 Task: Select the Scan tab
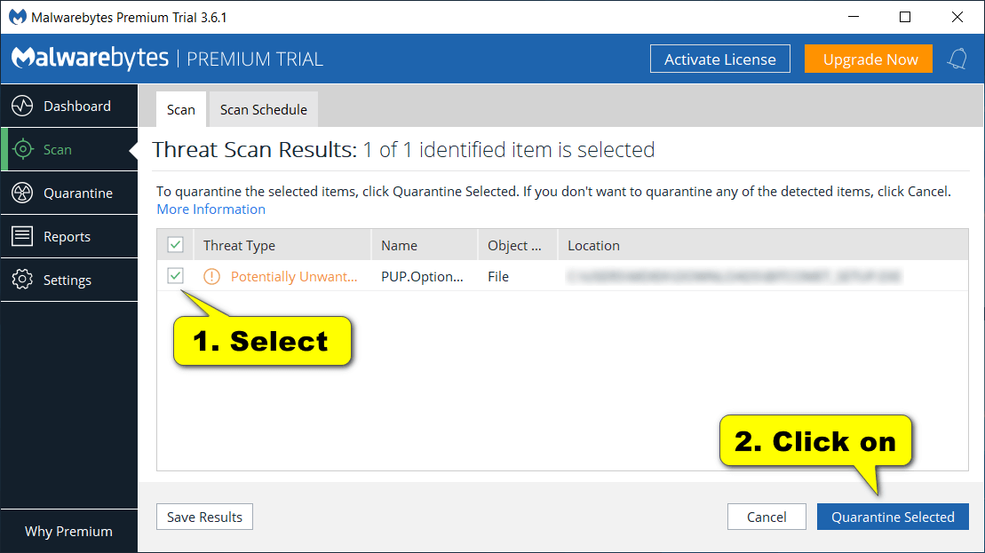181,109
